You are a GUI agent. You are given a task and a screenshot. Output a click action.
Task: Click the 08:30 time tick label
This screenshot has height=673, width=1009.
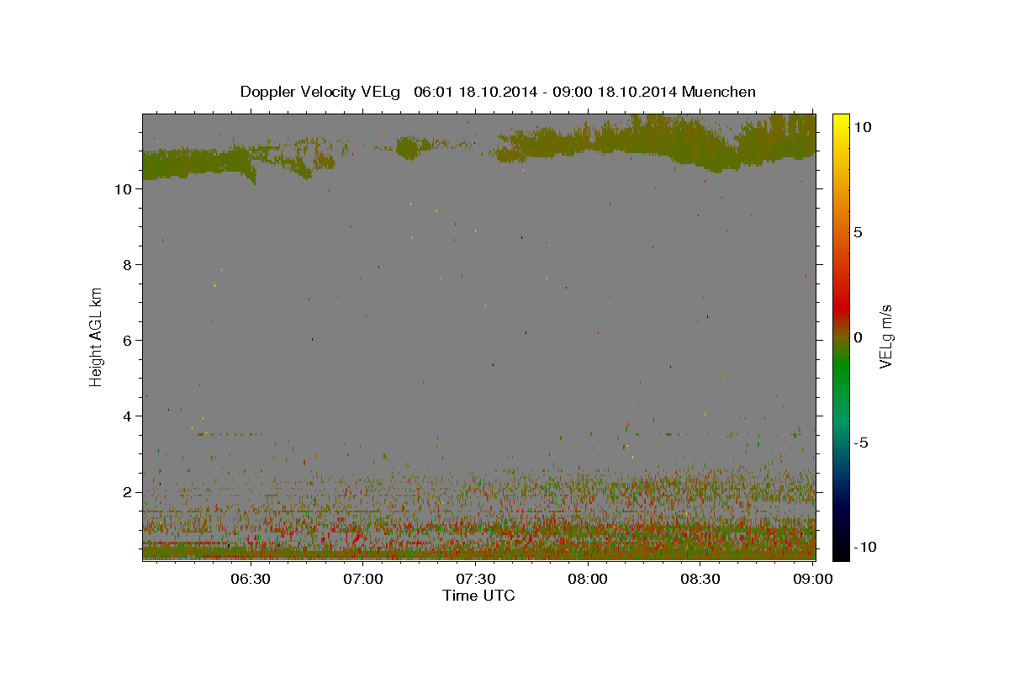[700, 579]
